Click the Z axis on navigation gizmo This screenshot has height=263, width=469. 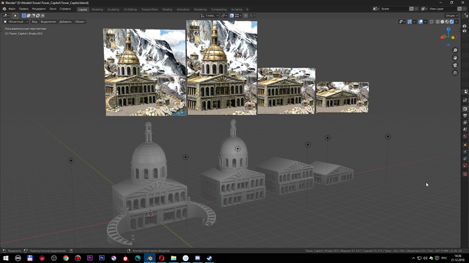448,29
